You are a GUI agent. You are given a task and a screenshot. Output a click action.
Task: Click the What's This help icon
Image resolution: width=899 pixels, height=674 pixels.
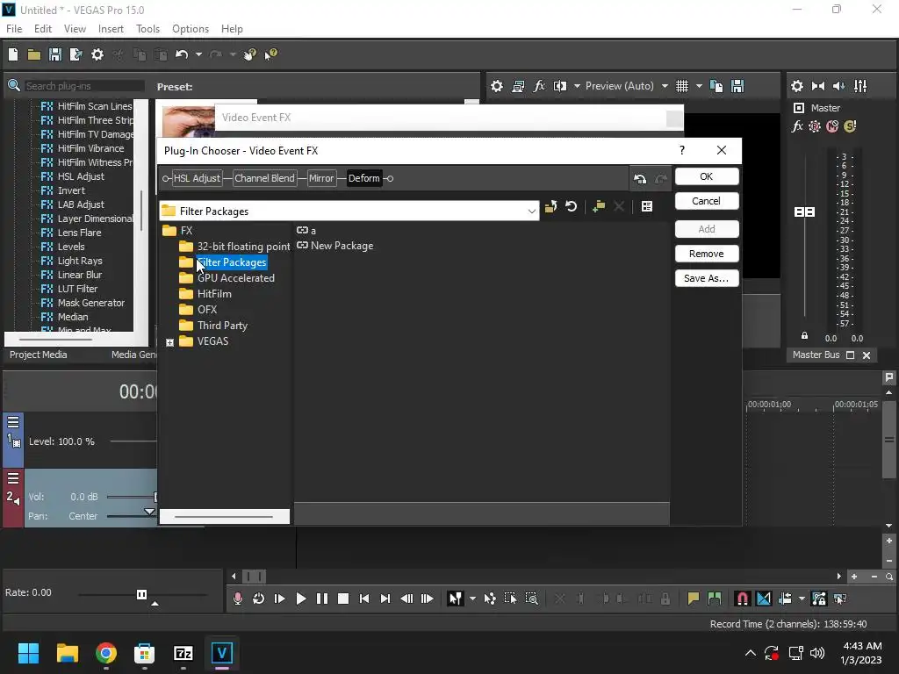[x=270, y=54]
